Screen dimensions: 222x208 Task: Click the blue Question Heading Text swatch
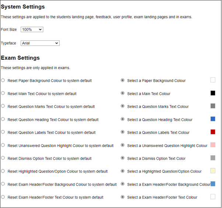[213, 119]
